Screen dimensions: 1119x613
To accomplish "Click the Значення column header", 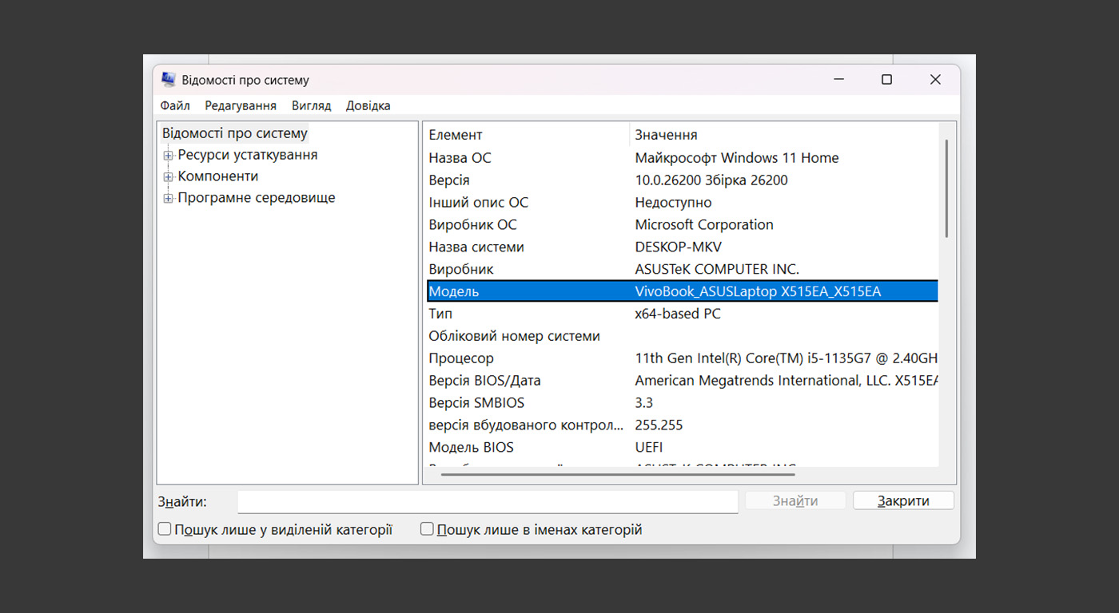I will pos(784,135).
